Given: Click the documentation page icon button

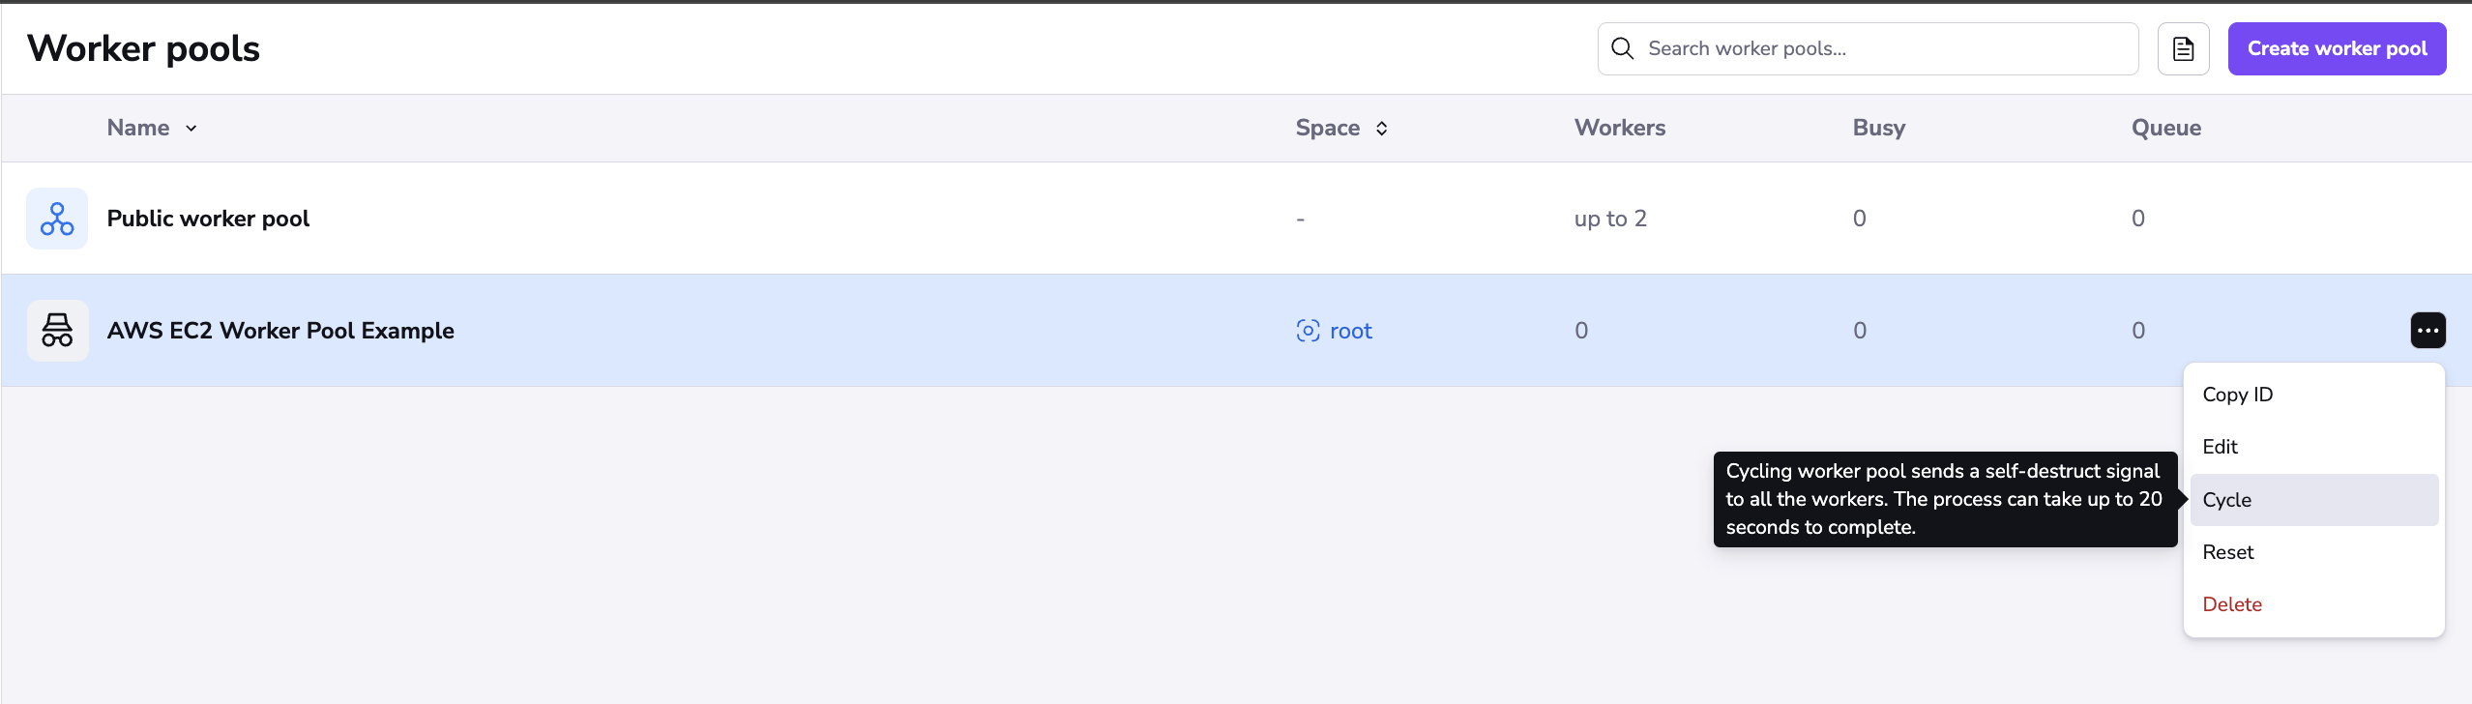Looking at the screenshot, I should (2183, 49).
